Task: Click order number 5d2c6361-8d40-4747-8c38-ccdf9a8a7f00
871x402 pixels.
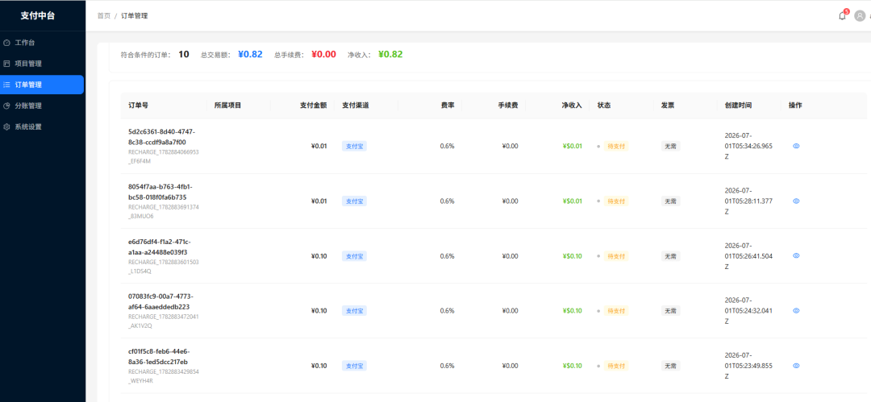Action: pos(161,137)
